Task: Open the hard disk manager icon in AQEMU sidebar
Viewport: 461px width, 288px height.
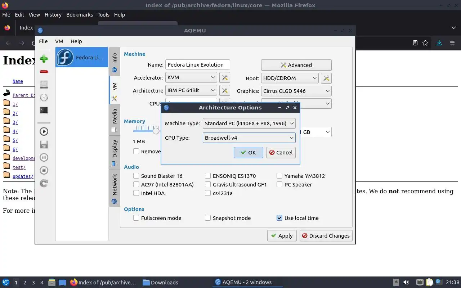Action: click(x=44, y=85)
